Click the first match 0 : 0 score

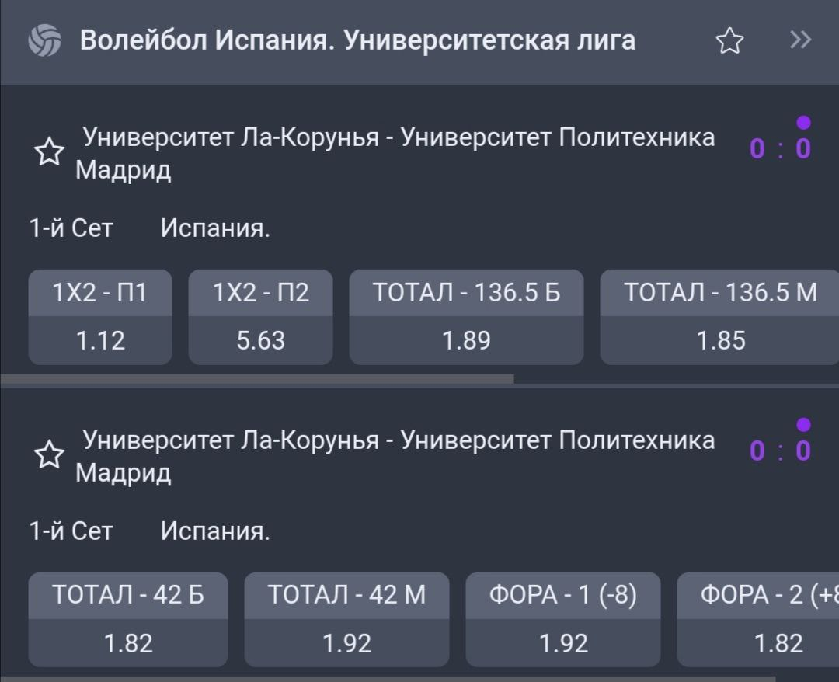(x=780, y=148)
